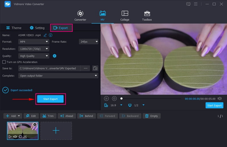Switch to the Theme tab
Image resolution: width=227 pixels, height=147 pixels.
coord(14,28)
